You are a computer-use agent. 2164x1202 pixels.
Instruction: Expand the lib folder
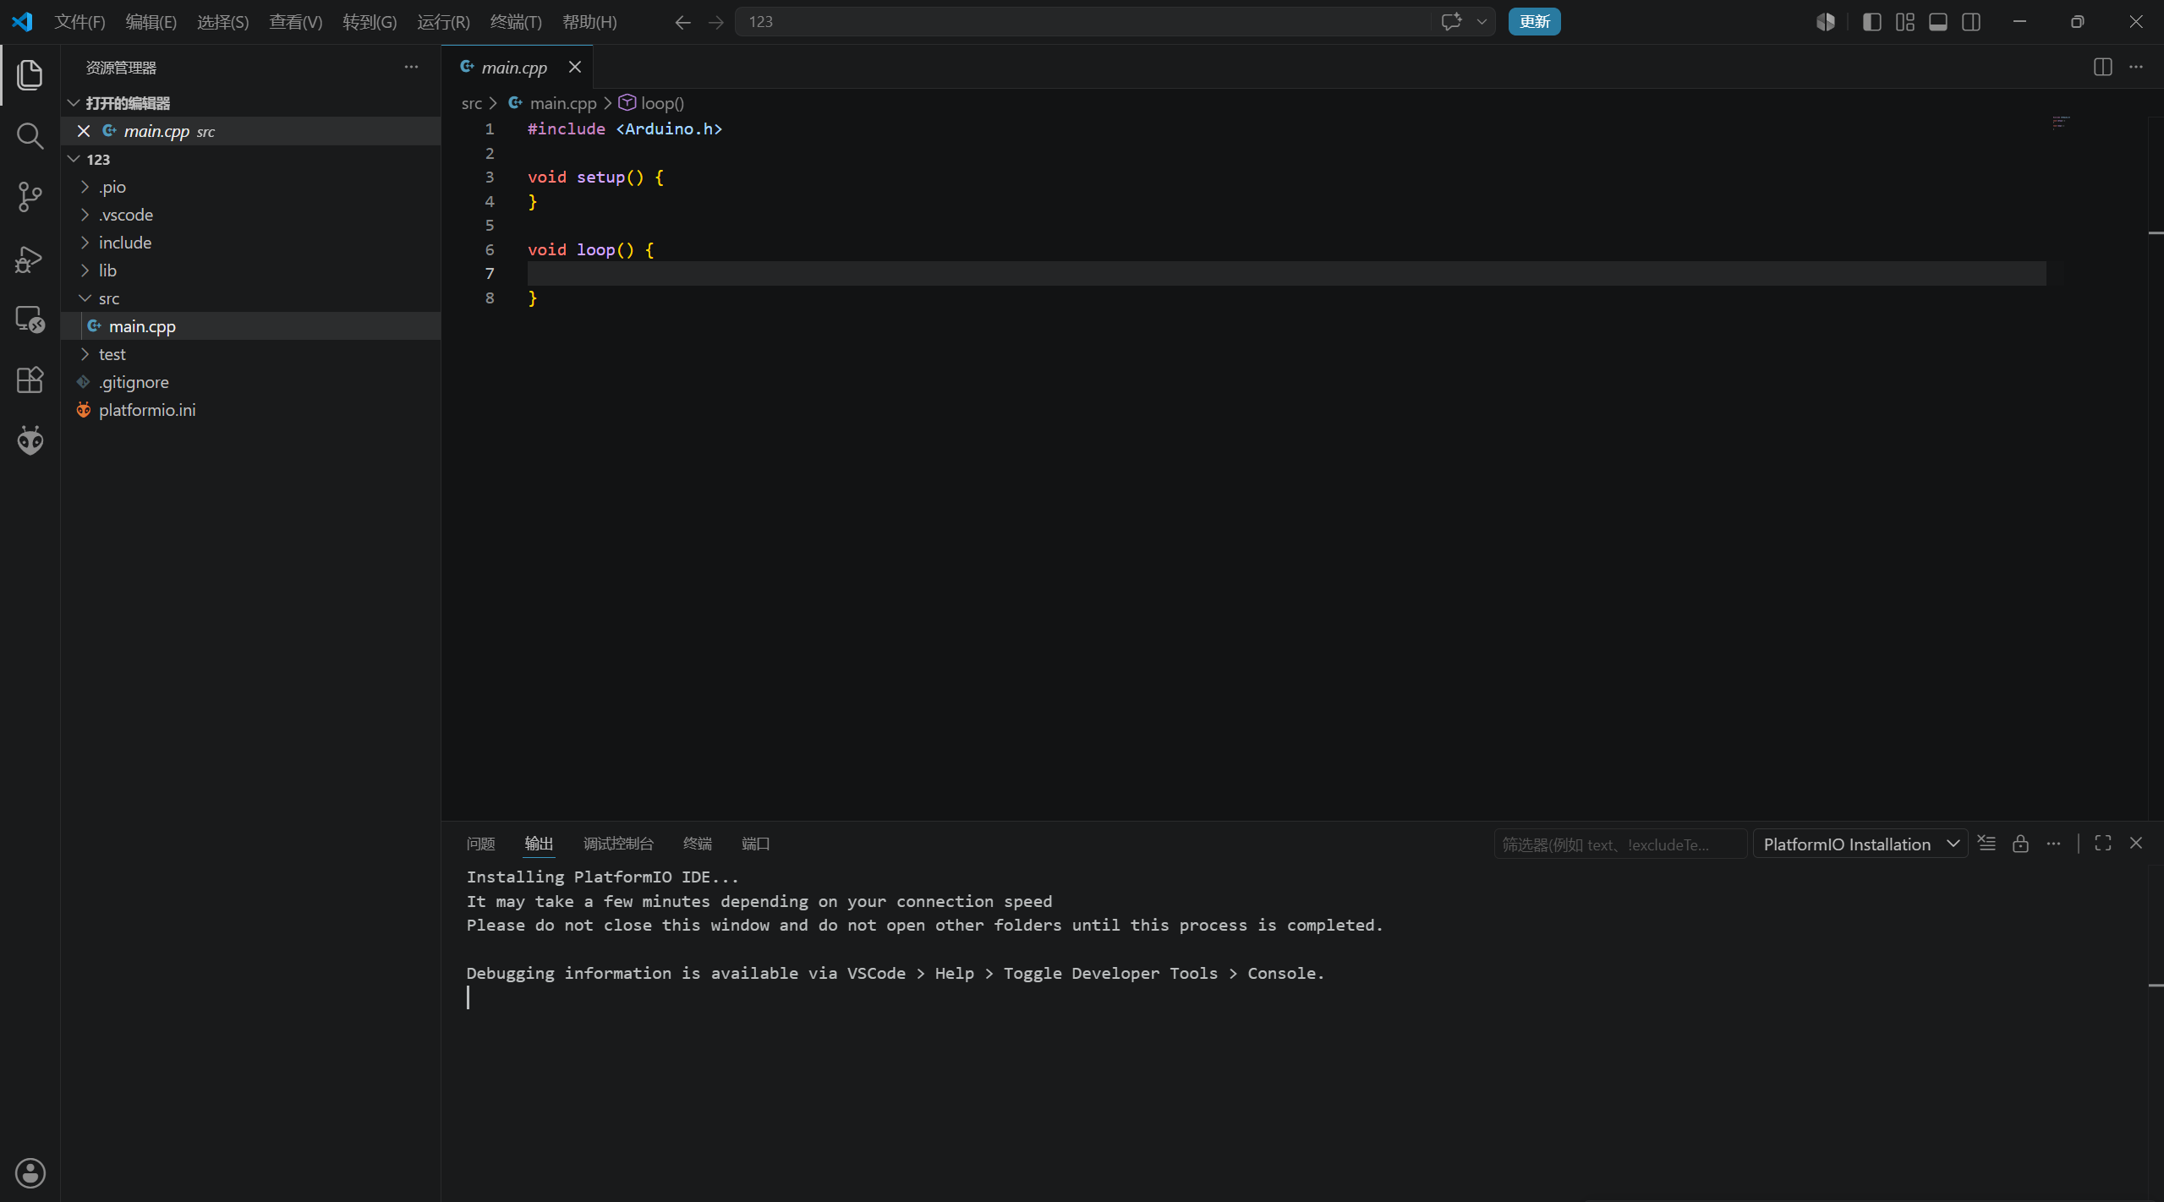tap(85, 270)
